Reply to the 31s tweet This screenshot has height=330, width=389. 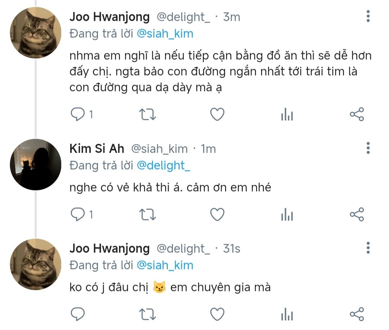pos(77,314)
